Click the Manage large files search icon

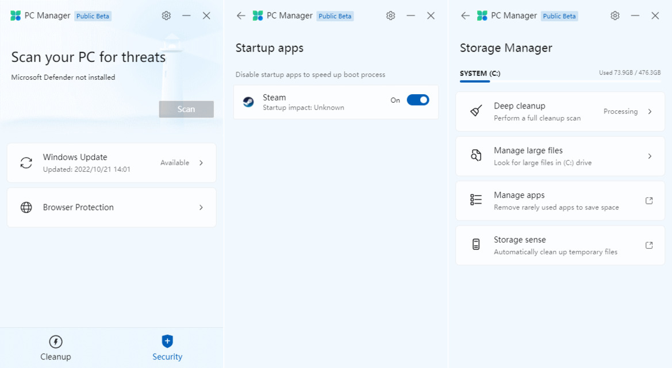click(476, 156)
